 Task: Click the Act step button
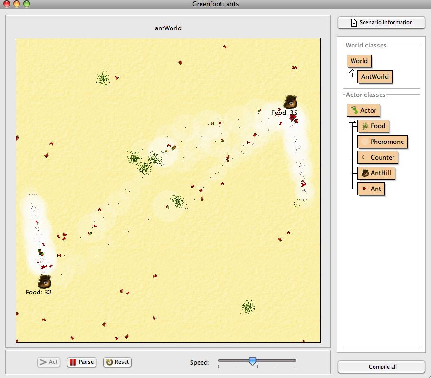48,361
